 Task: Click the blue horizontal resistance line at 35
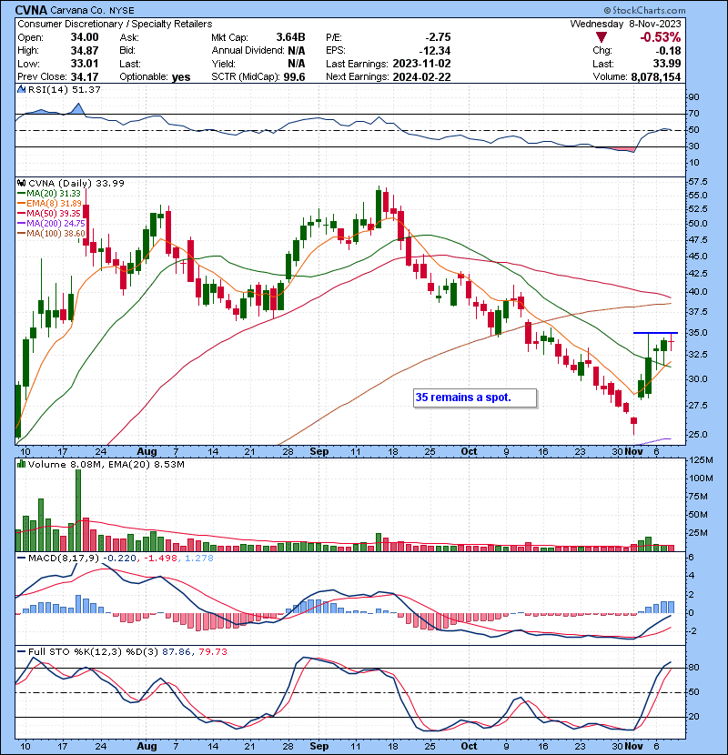coord(655,333)
